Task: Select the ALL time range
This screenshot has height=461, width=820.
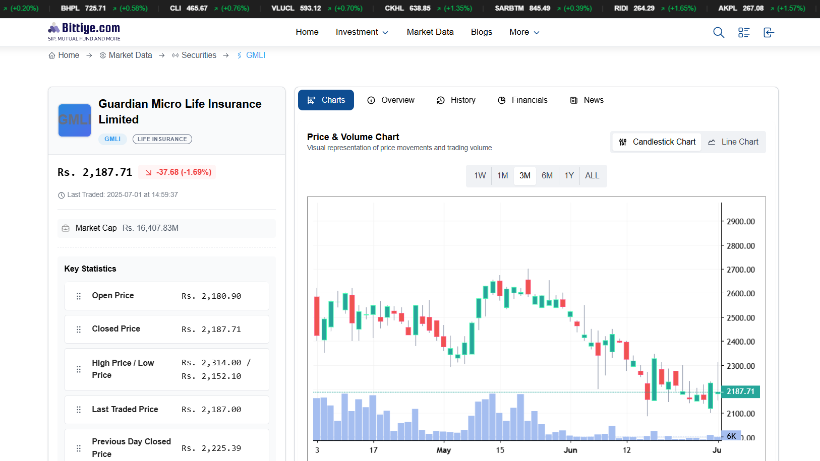Action: coord(592,176)
